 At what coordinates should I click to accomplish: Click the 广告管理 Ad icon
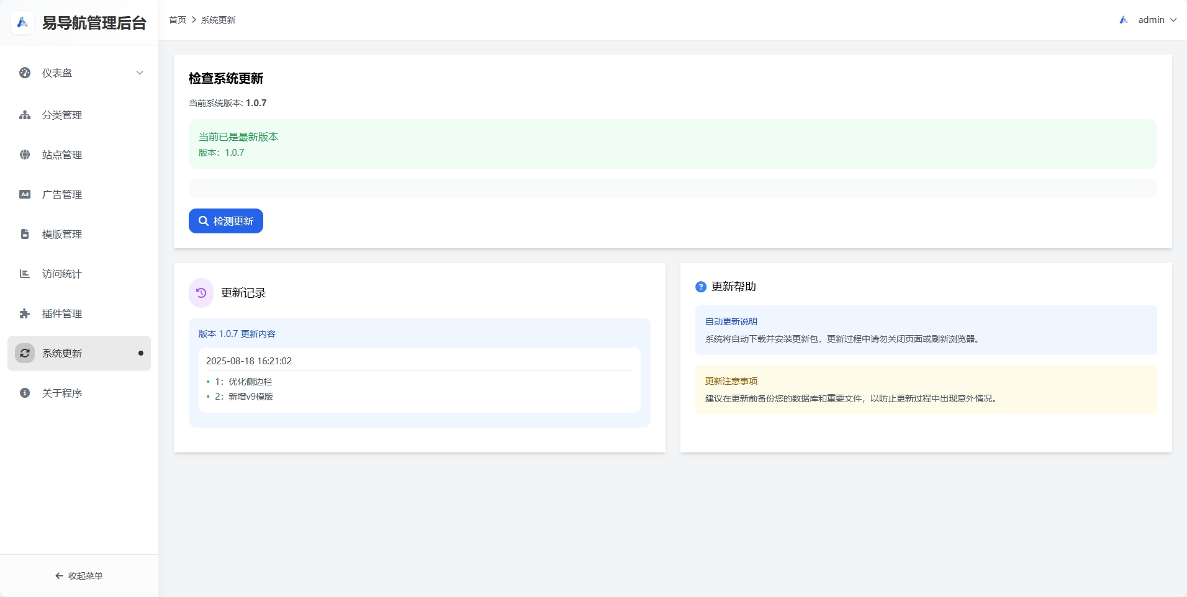click(25, 194)
